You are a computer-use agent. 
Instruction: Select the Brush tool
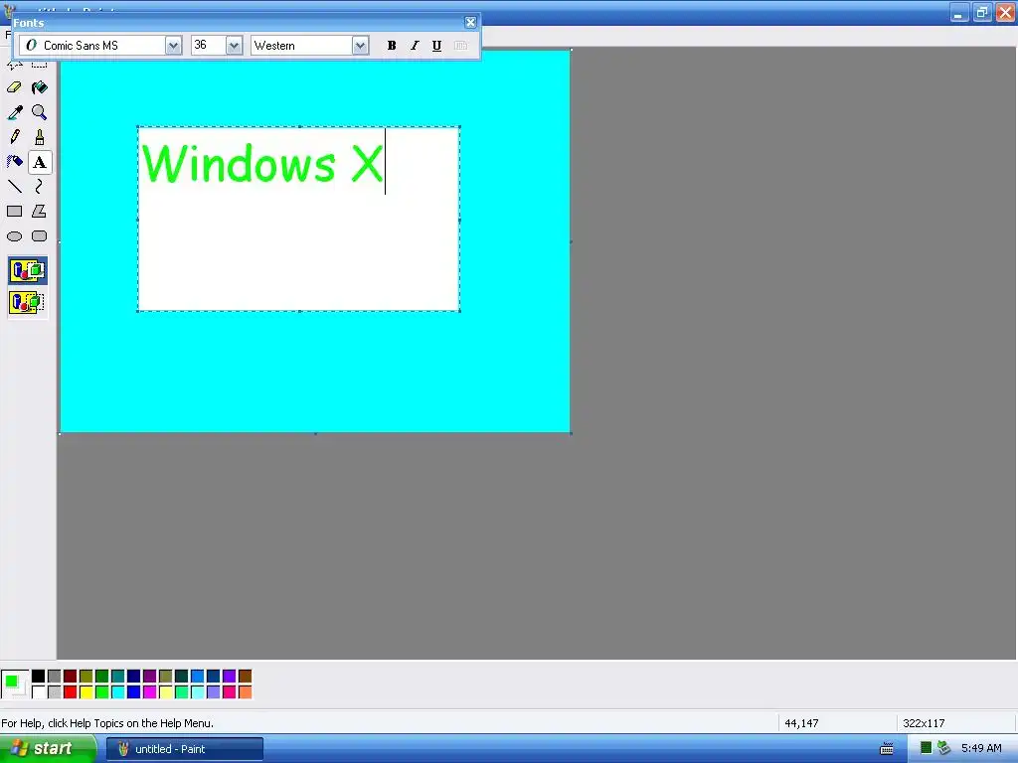coord(40,137)
